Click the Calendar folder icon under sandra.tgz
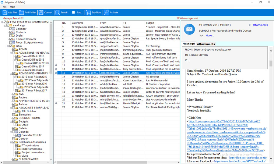 pyautogui.click(x=13, y=29)
